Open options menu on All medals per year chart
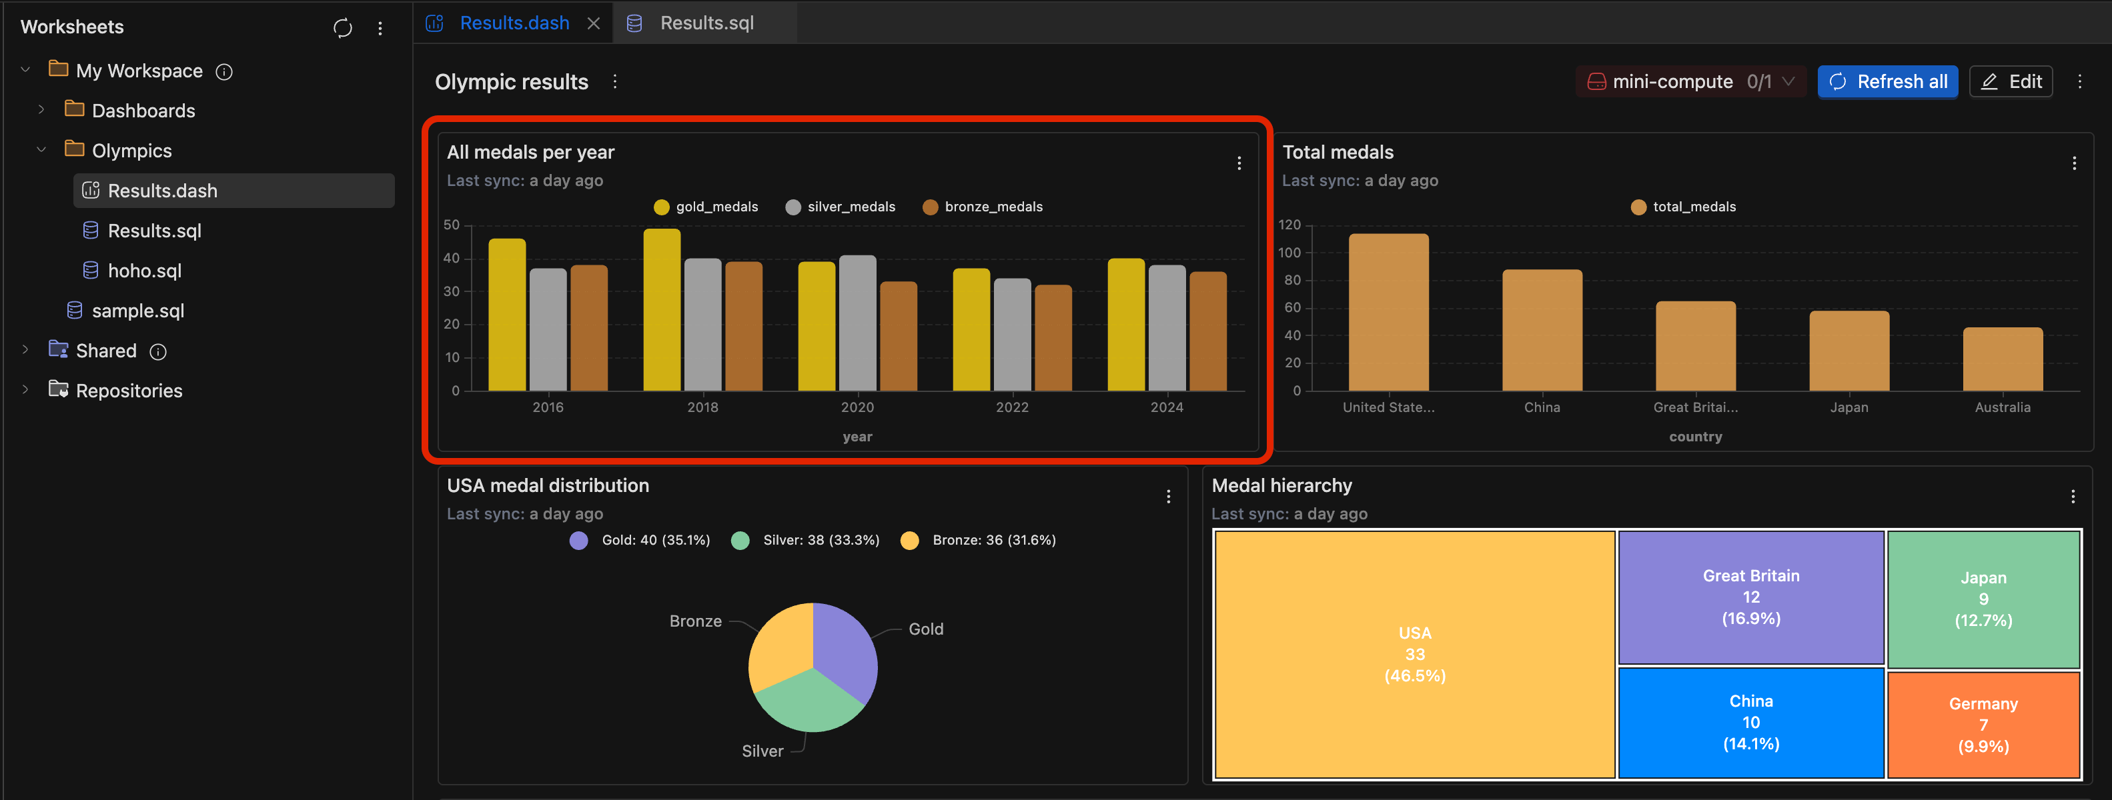2112x800 pixels. (1239, 162)
